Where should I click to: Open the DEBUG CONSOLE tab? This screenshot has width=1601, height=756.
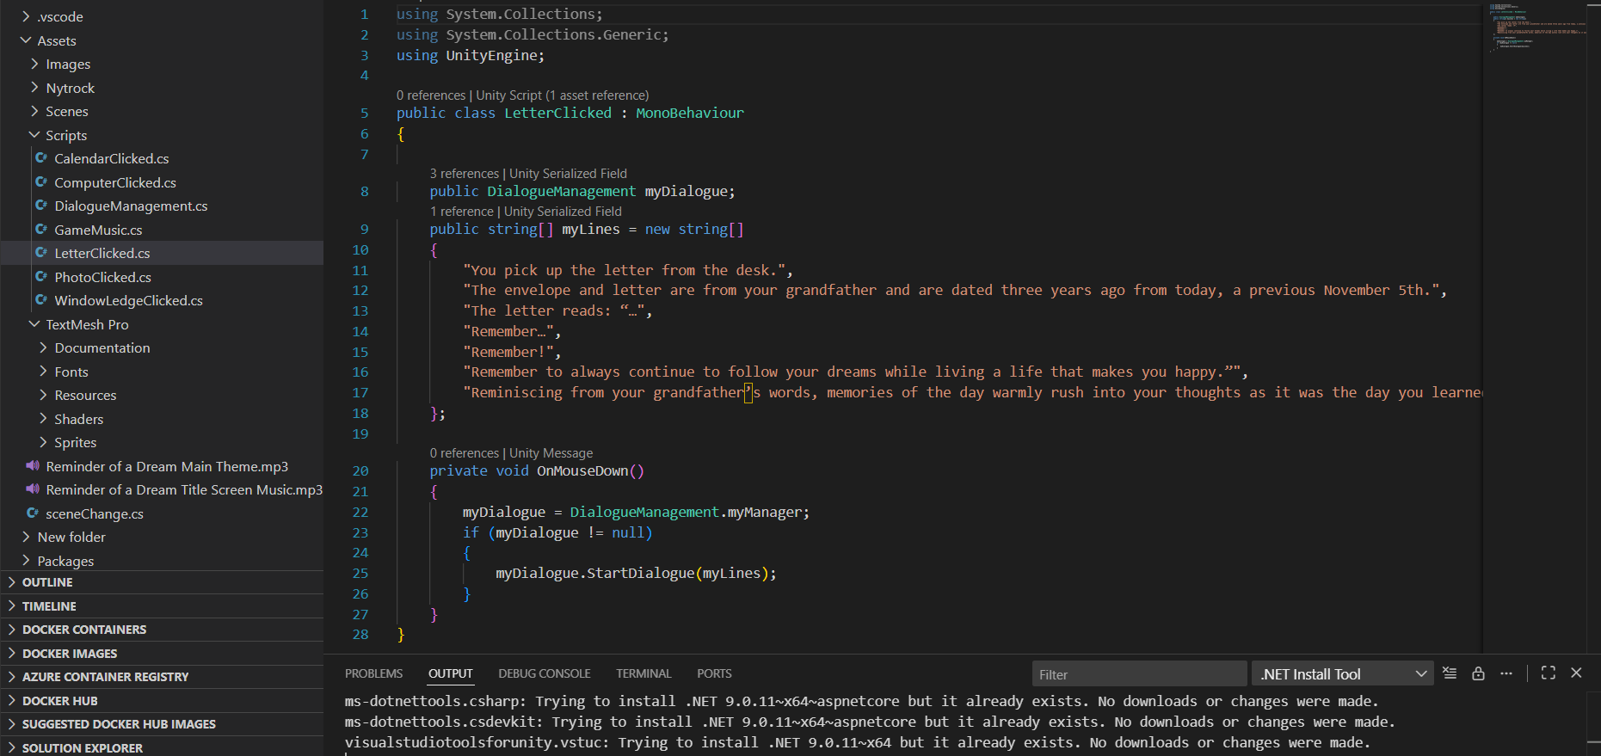545,673
